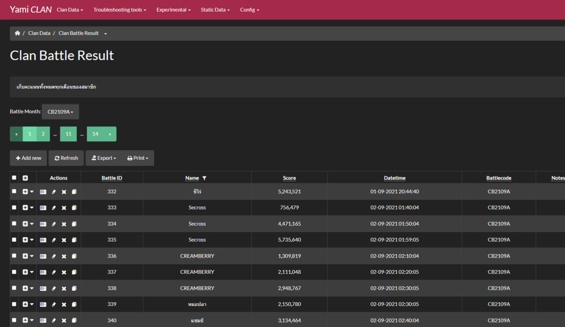Open the Battle Month CB2109A dropdown
The width and height of the screenshot is (565, 327).
click(x=60, y=112)
